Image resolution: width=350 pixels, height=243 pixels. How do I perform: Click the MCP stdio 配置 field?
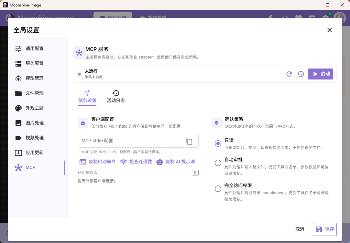(138, 141)
